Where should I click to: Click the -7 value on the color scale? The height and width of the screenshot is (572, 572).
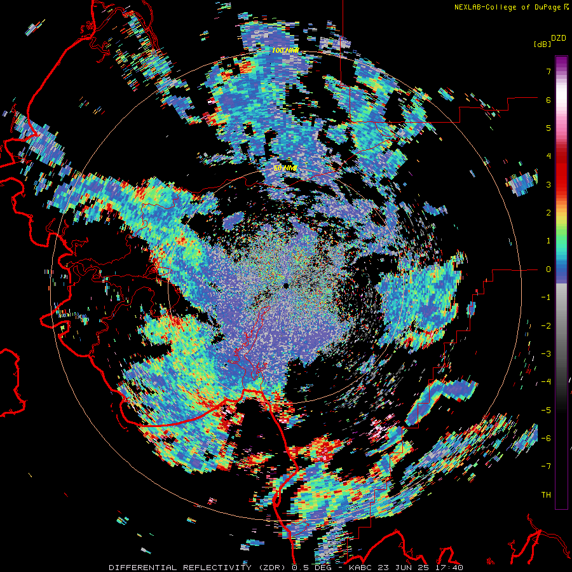pos(546,466)
